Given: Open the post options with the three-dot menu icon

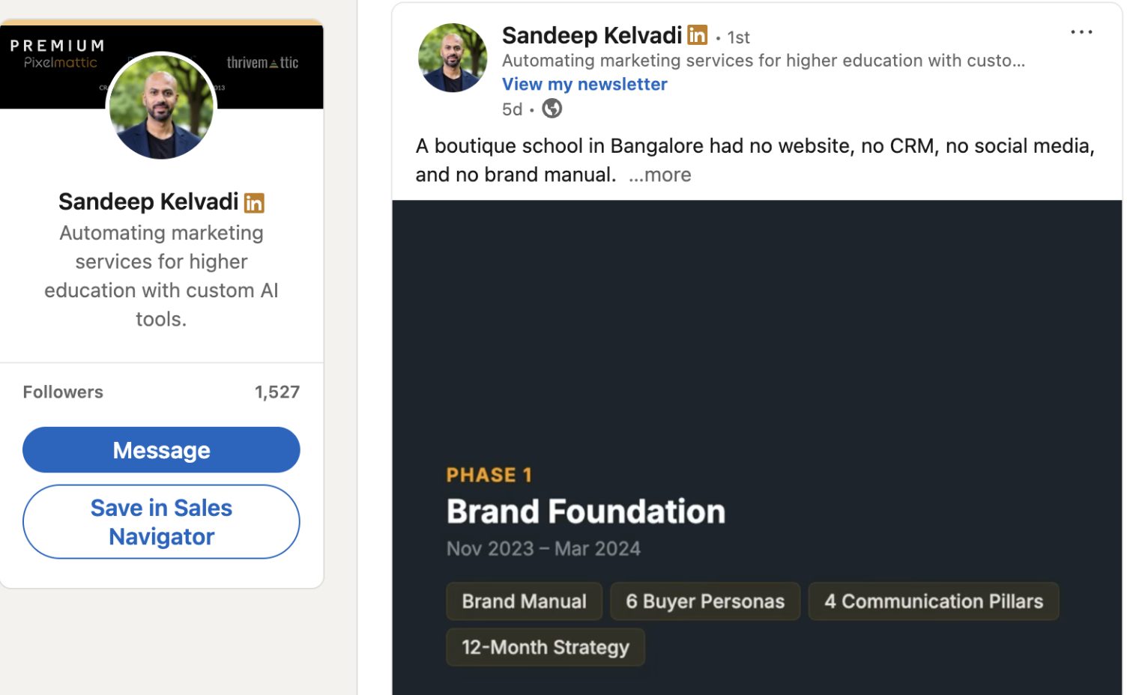Looking at the screenshot, I should 1081,31.
